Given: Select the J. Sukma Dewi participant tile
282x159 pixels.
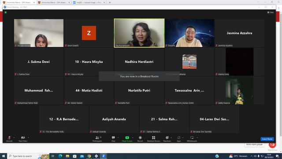Looking at the screenshot, I should pos(39,62).
